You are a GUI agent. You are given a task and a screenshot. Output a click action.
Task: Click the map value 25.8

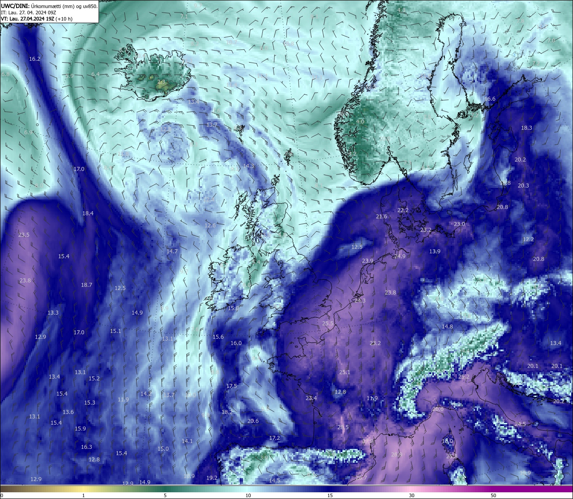[452, 456]
